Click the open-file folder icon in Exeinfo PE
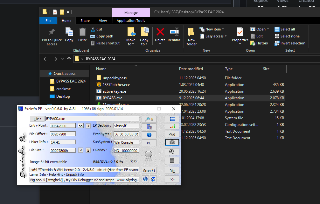This screenshot has height=204, width=320. (172, 119)
